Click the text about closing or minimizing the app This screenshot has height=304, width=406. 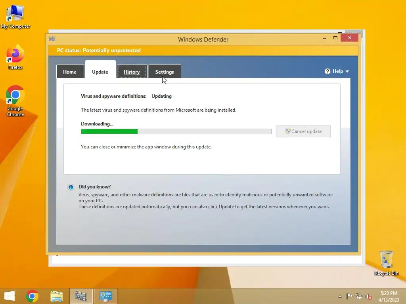(x=146, y=147)
